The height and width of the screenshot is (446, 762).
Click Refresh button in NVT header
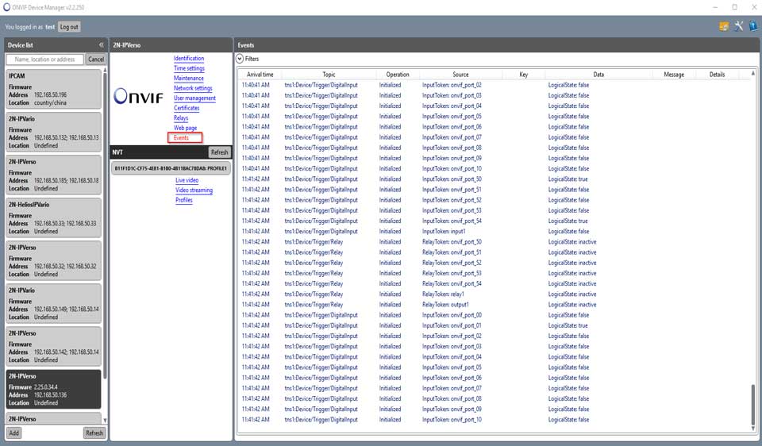(x=219, y=152)
